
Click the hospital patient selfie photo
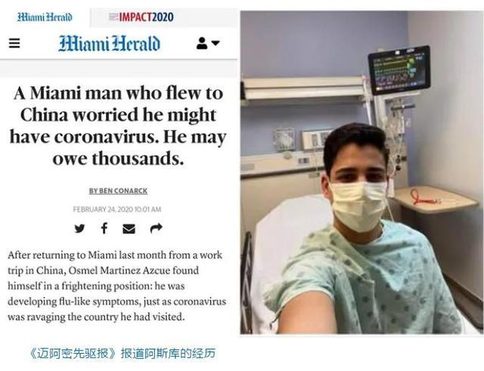click(x=361, y=172)
